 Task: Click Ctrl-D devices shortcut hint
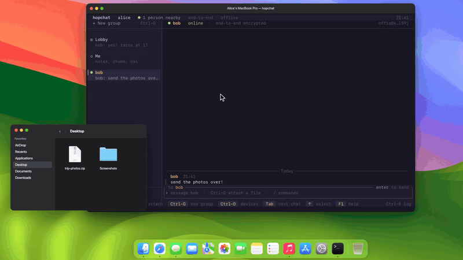[x=238, y=204]
